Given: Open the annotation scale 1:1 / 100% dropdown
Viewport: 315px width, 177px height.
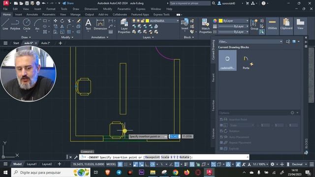Looking at the screenshot, I should click(260, 164).
